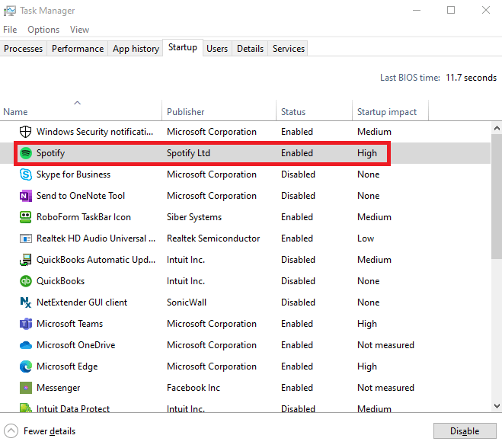
Task: Click the Disable button
Action: [465, 431]
